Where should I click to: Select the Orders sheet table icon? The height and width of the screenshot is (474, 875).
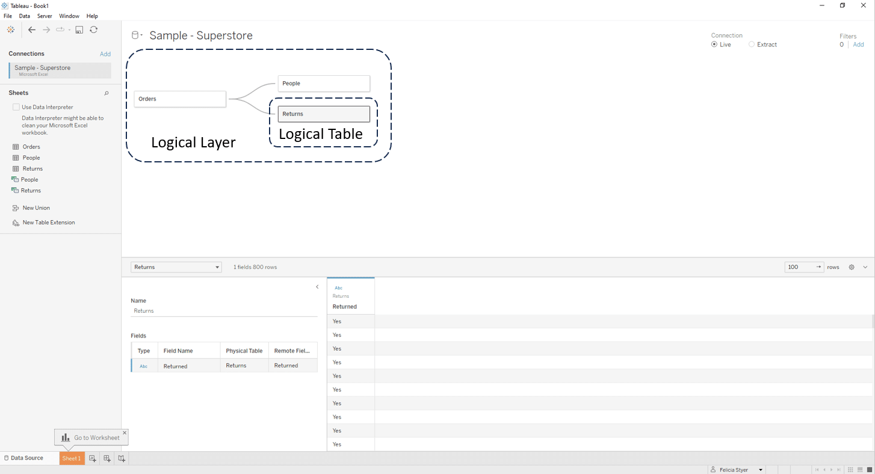coord(16,147)
